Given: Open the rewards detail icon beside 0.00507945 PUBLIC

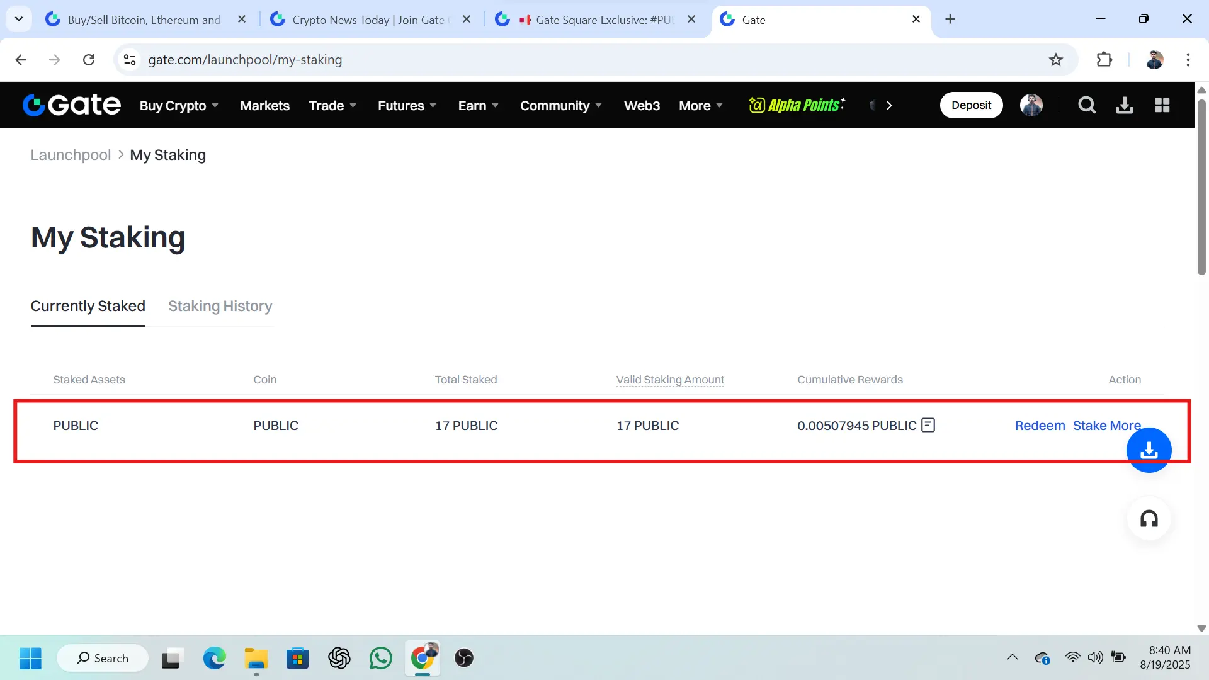Looking at the screenshot, I should click(928, 425).
